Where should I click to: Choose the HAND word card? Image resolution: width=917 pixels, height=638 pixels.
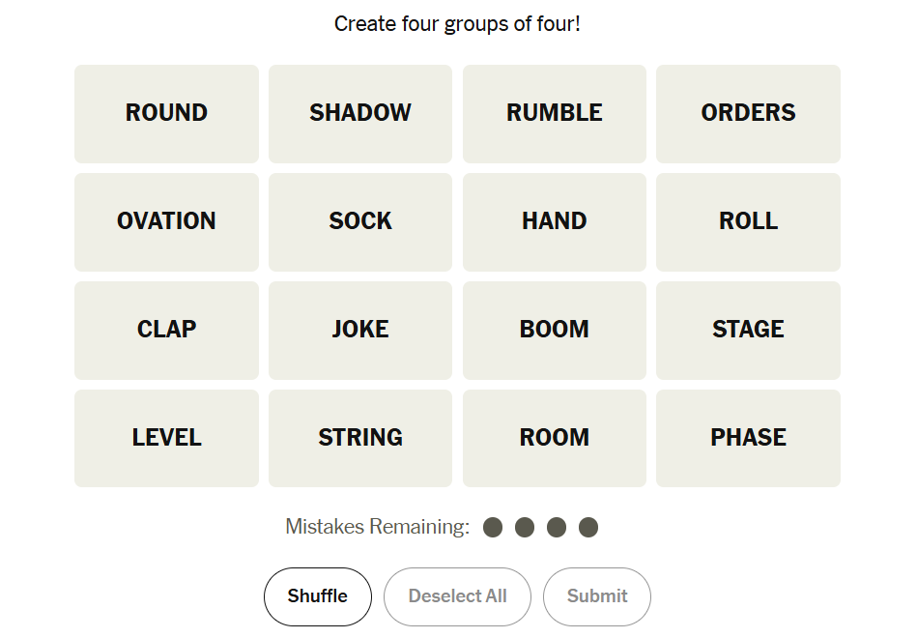click(x=555, y=221)
